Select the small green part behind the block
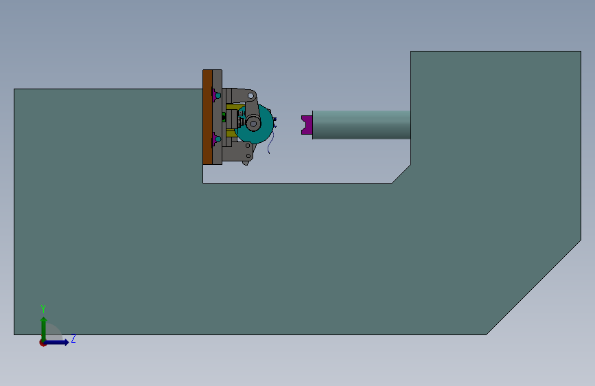 tap(224, 117)
